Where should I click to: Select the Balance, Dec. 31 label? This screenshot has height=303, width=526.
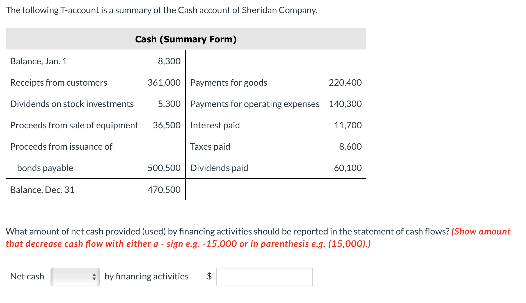[42, 190]
